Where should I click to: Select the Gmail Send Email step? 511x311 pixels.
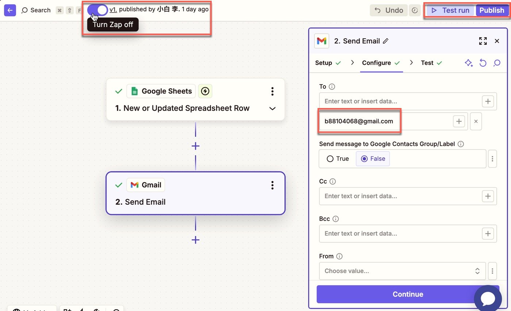point(195,193)
